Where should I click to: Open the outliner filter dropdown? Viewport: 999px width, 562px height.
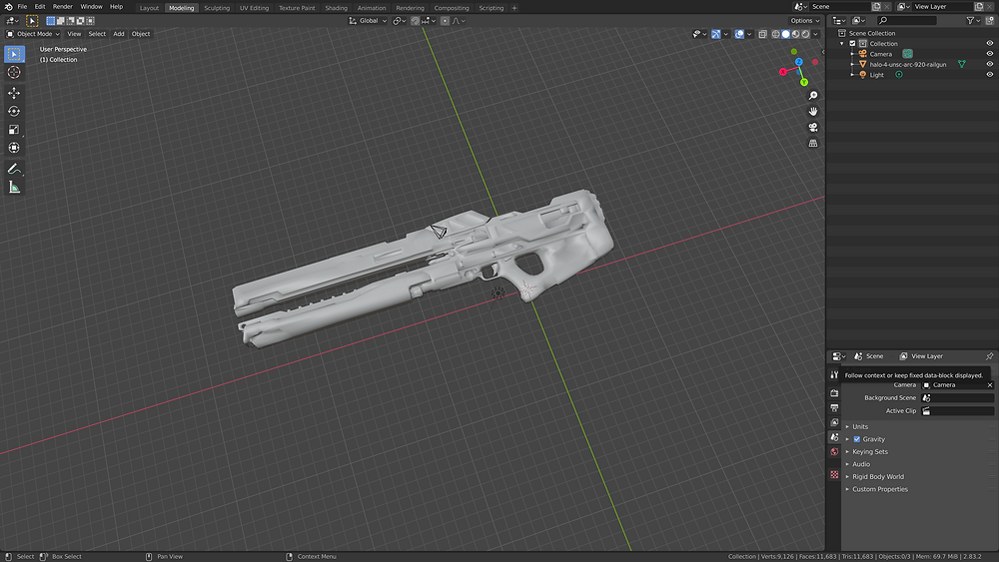(x=973, y=21)
